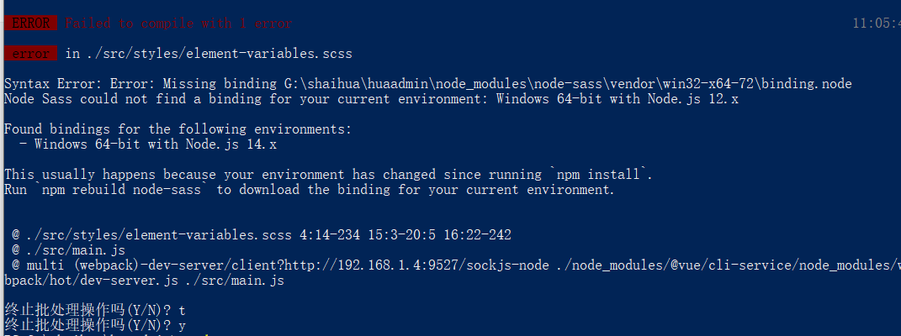The image size is (901, 336).
Task: Click the 'Failed to compile with 1 error' message
Action: [x=178, y=23]
